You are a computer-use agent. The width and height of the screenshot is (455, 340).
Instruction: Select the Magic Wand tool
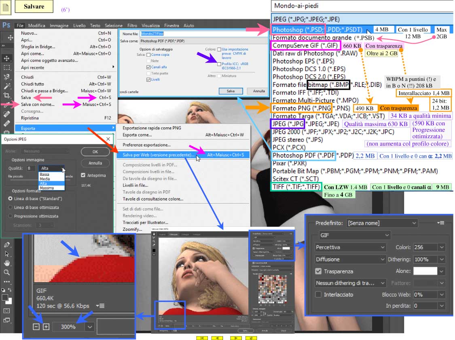tap(7, 86)
